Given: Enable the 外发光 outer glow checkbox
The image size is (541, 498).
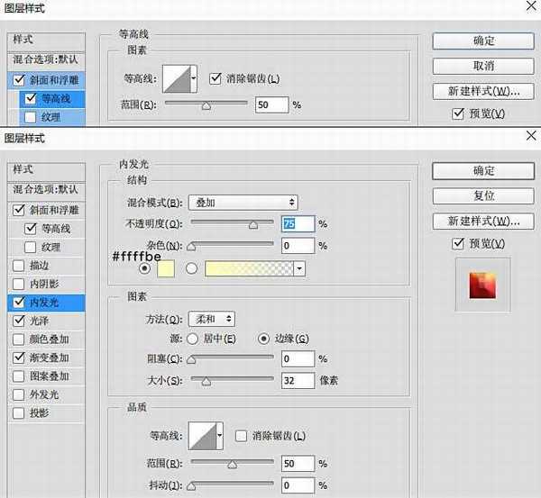Looking at the screenshot, I should [x=20, y=394].
